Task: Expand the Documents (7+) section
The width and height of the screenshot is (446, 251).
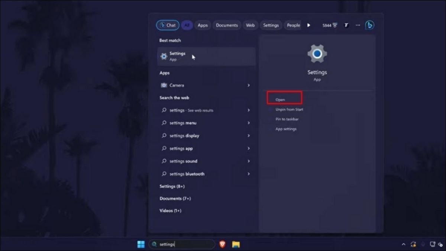Action: (x=175, y=198)
